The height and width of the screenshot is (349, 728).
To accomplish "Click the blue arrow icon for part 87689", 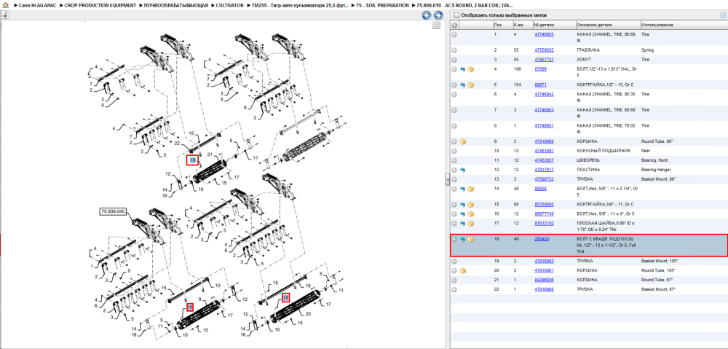I will [462, 69].
